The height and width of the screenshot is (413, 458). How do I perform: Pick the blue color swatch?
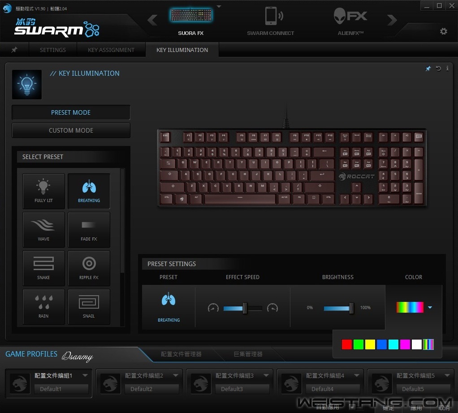coord(382,344)
